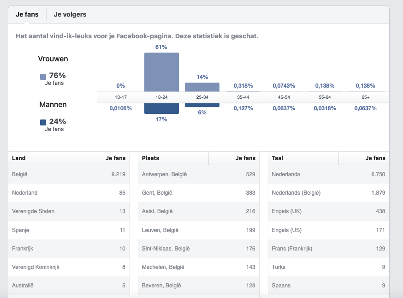Switch to the Je fans tab
This screenshot has height=298, width=403.
[27, 14]
